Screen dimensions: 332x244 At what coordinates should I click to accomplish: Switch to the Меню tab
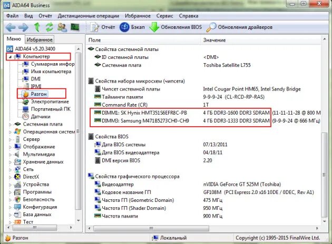click(x=14, y=39)
